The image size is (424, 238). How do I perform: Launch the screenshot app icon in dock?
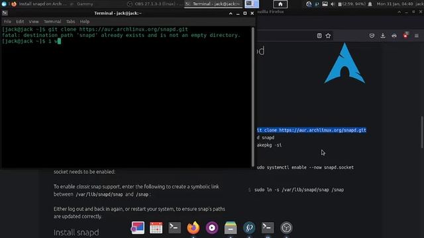click(137, 227)
